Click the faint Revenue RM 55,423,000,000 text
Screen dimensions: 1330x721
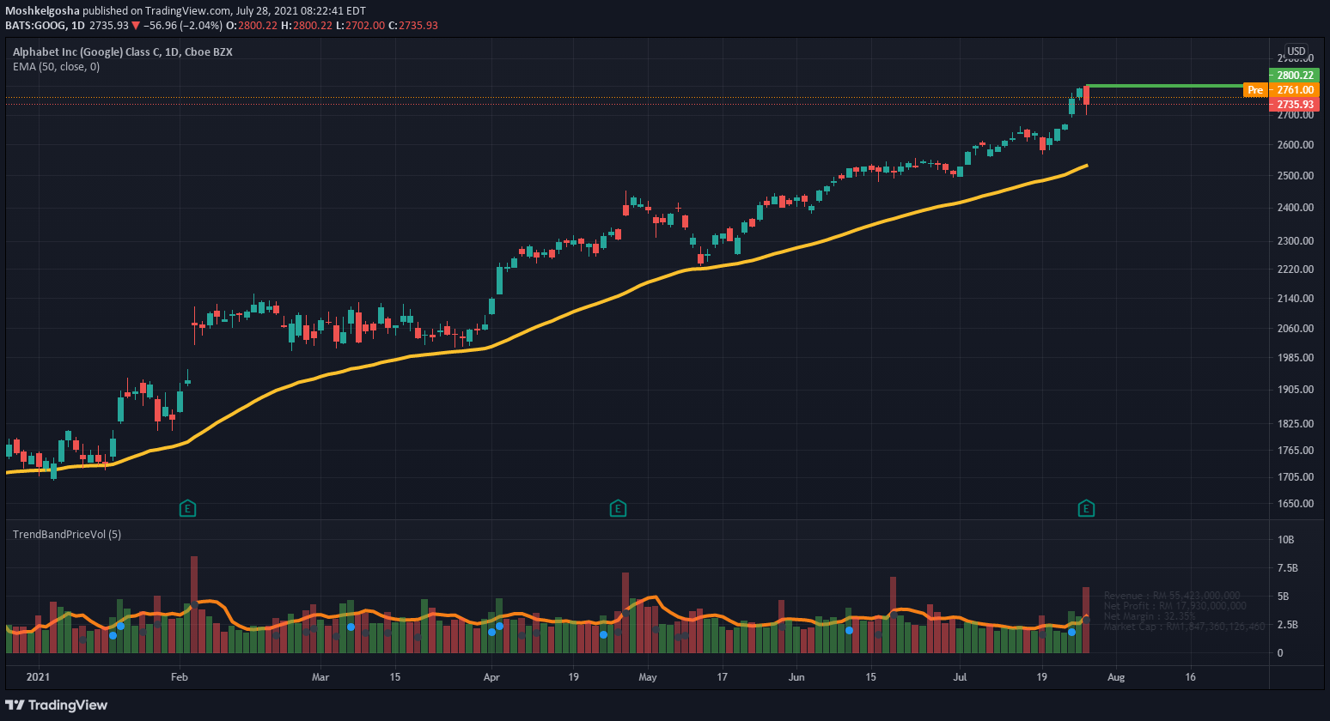click(x=1172, y=596)
